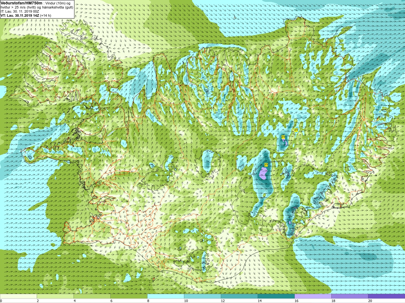405x303 pixels.
Task: Select the 18–20 m/s medium purple swatch
Action: (x=350, y=296)
